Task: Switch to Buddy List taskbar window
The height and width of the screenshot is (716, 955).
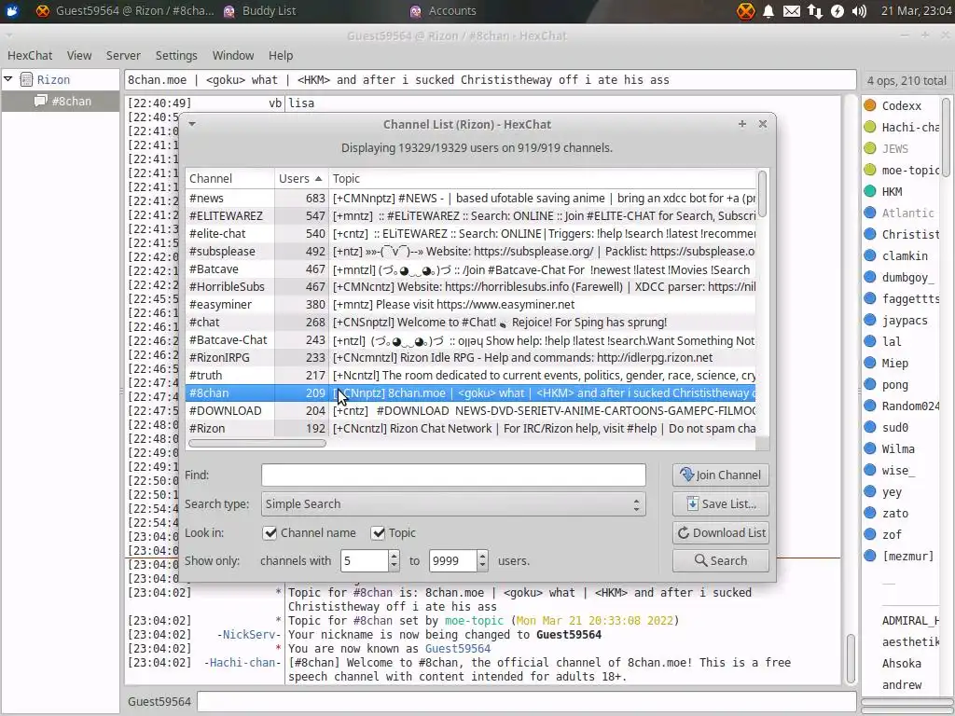Action: click(259, 11)
